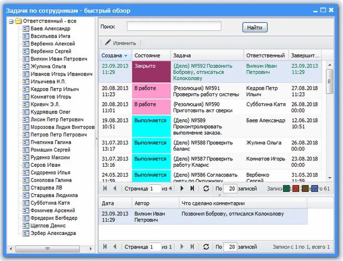Click the icon next to Сидоренко Илья
Viewport: 343px width, 261px height.
26,173
